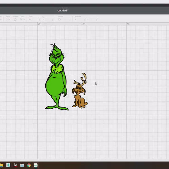Image resolution: width=169 pixels, height=169 pixels.
Task: Click the Position X stepper arrows
Action: [x=84, y=19]
